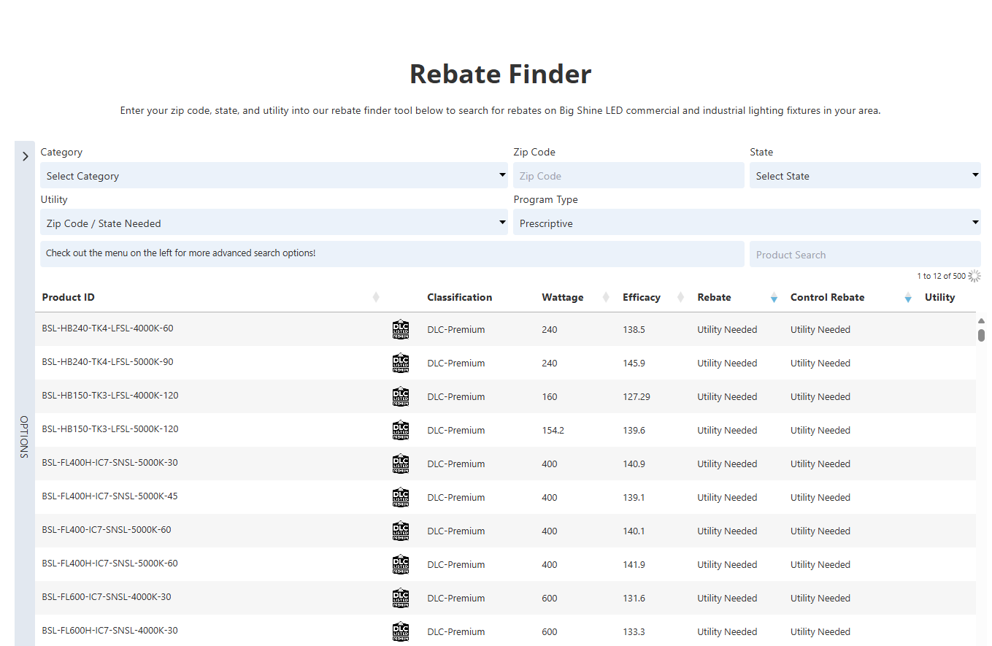Select product BSL-FL400H-IC7-SNSL-5000K-45
The height and width of the screenshot is (646, 992).
point(109,496)
